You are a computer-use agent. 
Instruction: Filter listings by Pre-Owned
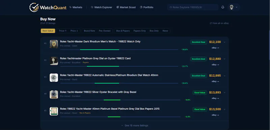105,31
